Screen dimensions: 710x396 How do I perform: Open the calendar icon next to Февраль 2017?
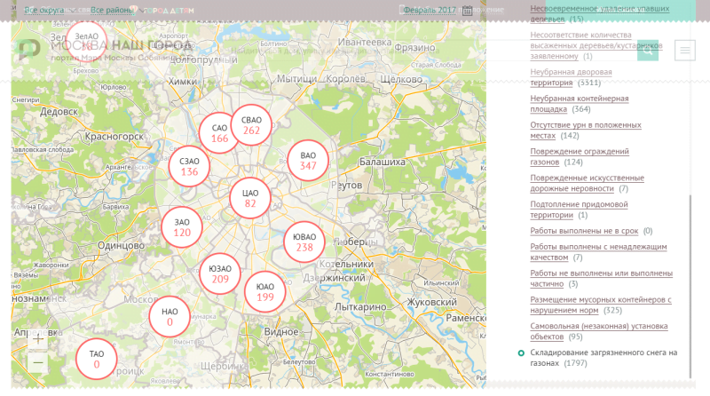point(468,11)
